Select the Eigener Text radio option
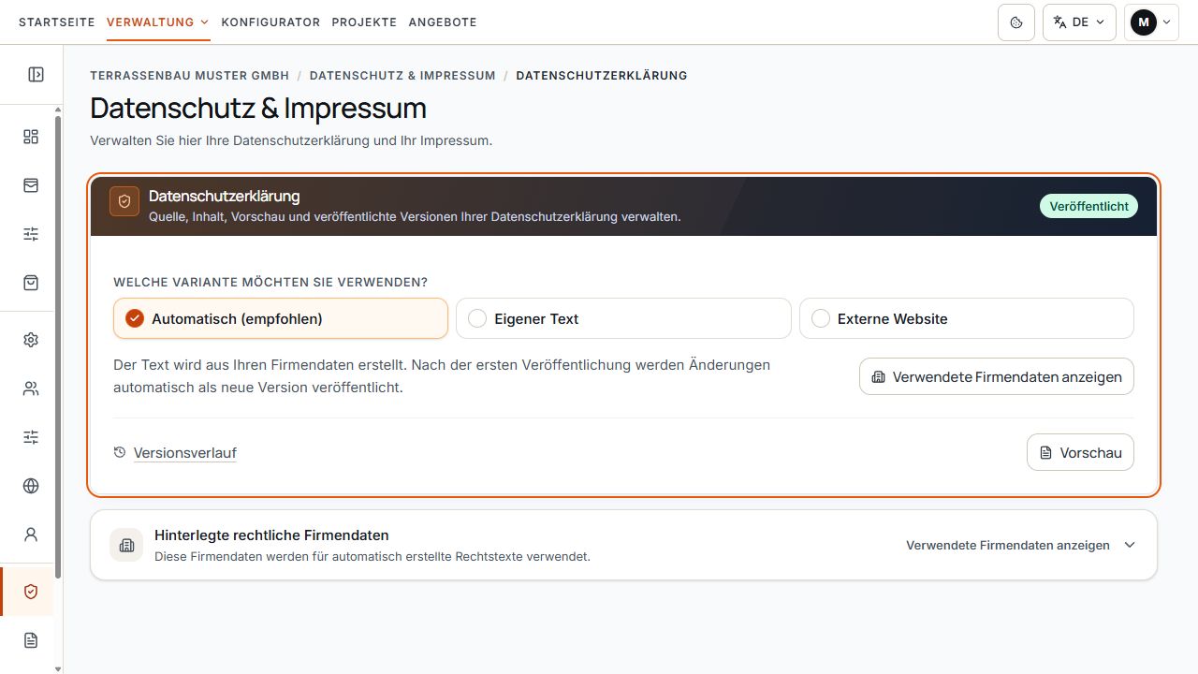Image resolution: width=1198 pixels, height=674 pixels. tap(623, 318)
